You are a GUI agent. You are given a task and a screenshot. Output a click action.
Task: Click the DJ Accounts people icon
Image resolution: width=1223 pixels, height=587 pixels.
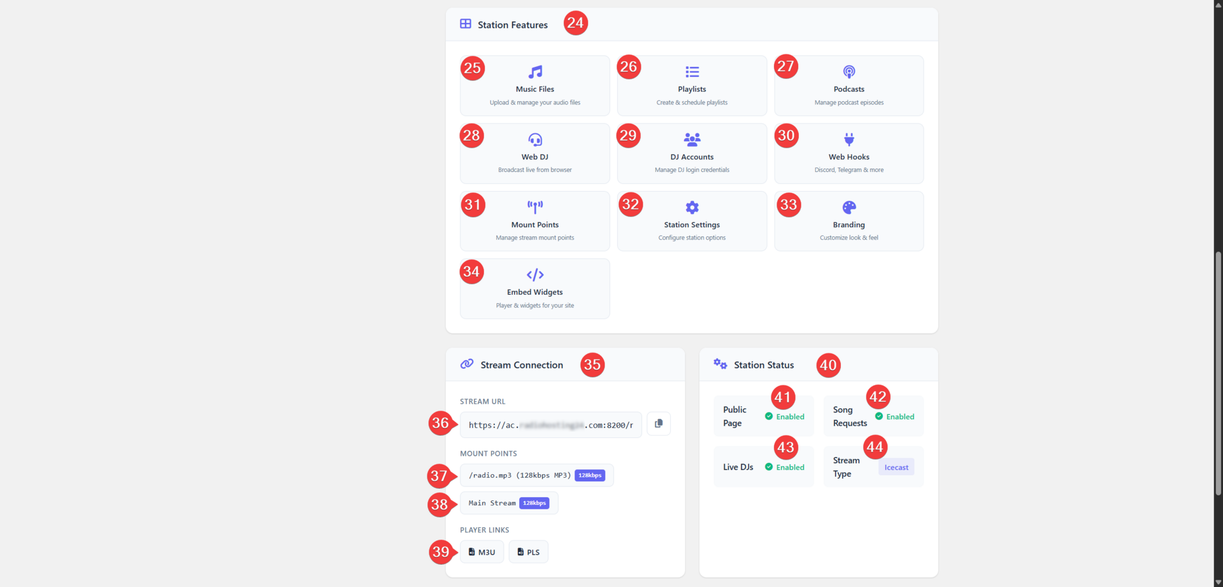[x=691, y=139]
